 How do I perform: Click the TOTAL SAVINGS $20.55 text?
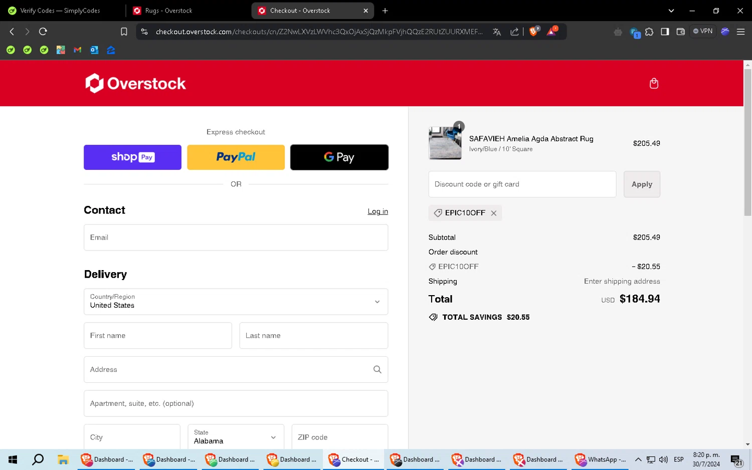(486, 317)
